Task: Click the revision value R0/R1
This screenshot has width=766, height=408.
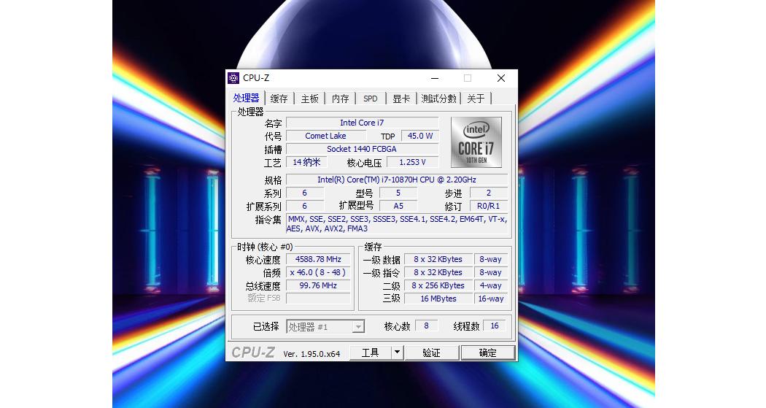Action: 489,207
